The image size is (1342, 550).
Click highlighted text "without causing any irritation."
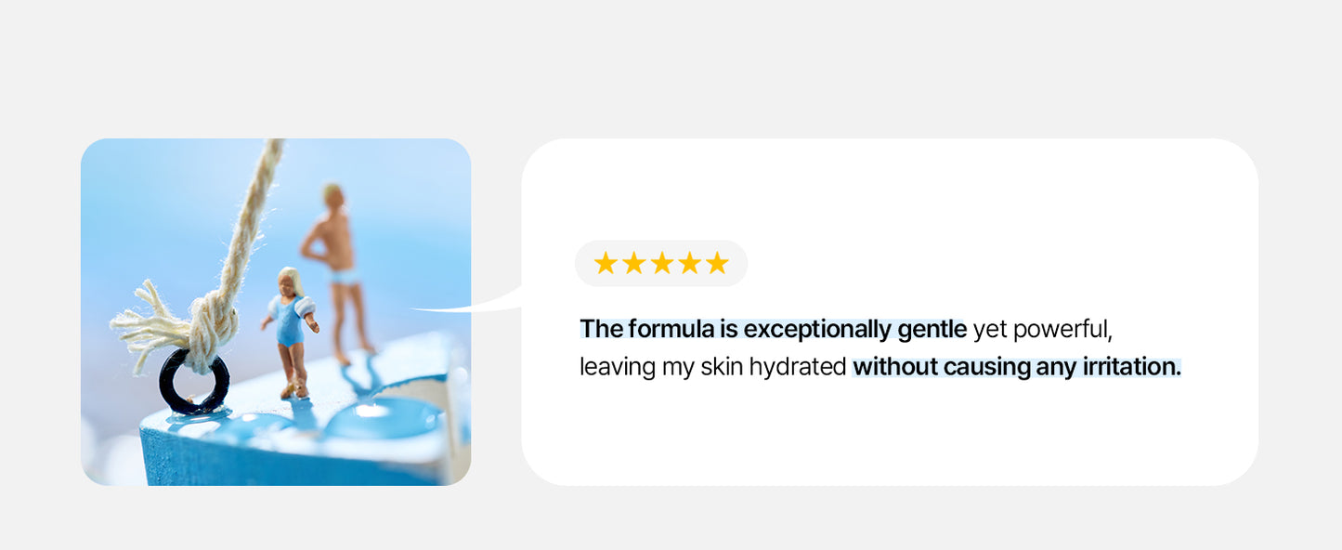(x=1017, y=367)
